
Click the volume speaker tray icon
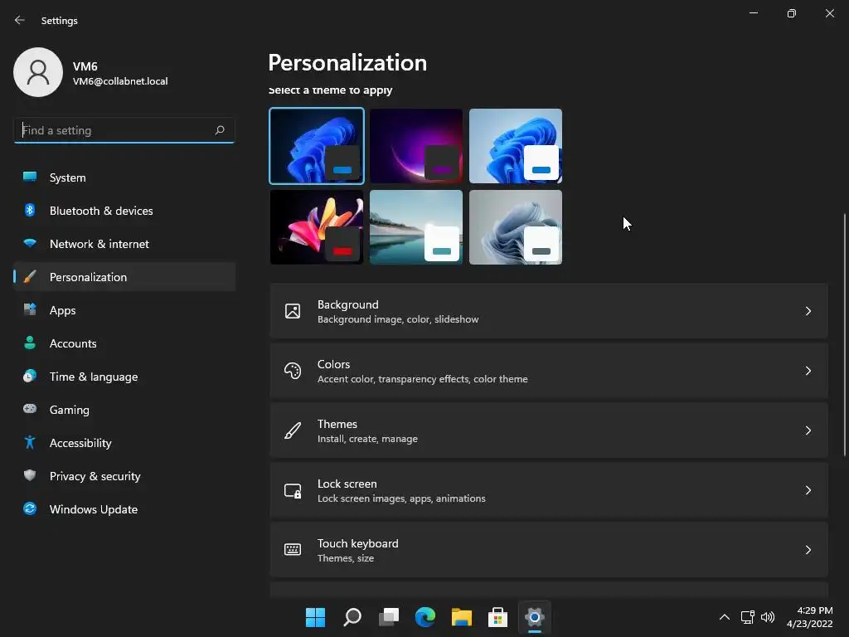[x=767, y=617]
